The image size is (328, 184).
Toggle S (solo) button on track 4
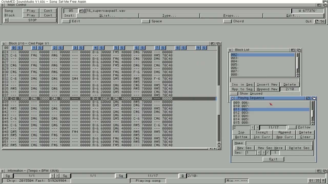click(x=101, y=48)
